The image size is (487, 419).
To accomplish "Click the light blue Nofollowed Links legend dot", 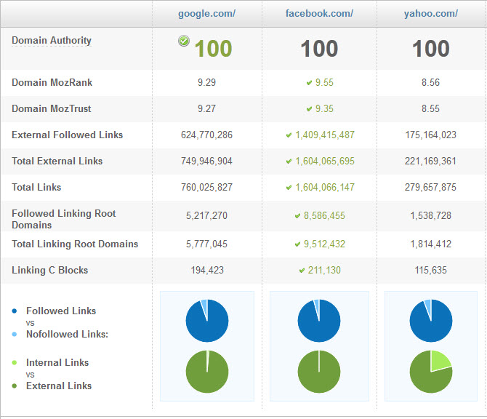I will tap(15, 335).
